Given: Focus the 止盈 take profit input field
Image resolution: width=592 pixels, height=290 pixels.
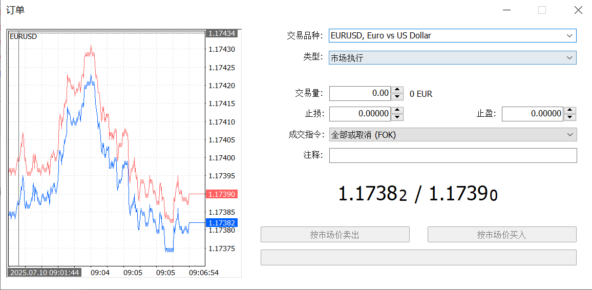Looking at the screenshot, I should [533, 114].
